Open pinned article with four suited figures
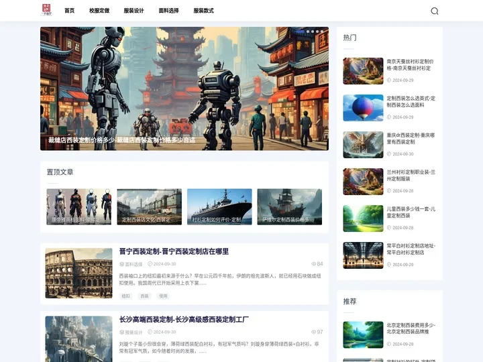The height and width of the screenshot is (362, 483). coord(79,206)
